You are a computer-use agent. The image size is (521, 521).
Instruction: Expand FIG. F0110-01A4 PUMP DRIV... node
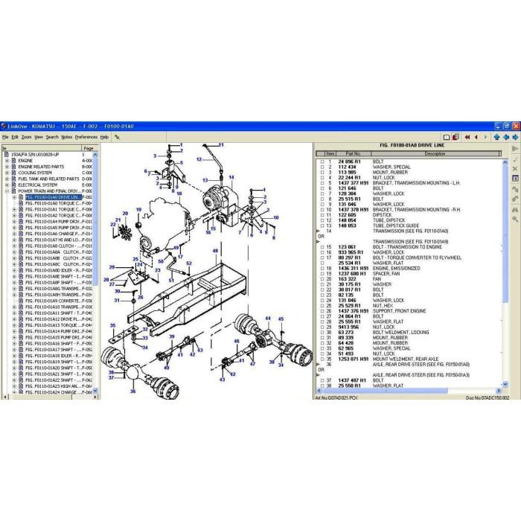pyautogui.click(x=14, y=222)
